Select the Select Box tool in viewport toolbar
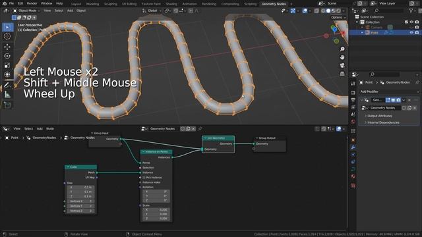The height and width of the screenshot is (237, 422). coord(7,27)
